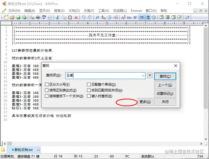The width and height of the screenshot is (209, 159).
Task: Toggle hex viewer Hx icon
Action: click(129, 18)
